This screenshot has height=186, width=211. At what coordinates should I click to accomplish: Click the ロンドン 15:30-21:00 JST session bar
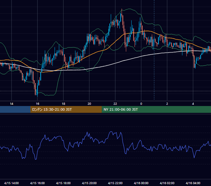[x=66, y=109]
